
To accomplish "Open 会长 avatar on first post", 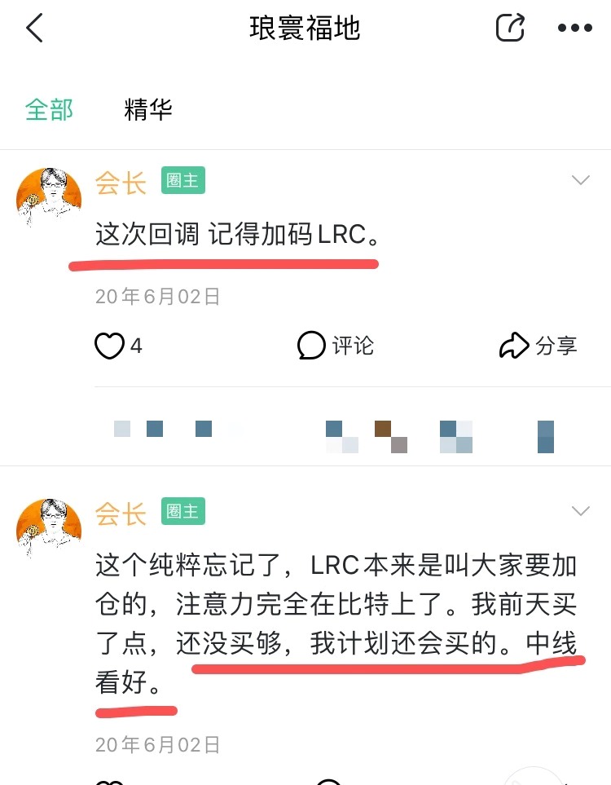I will [49, 196].
